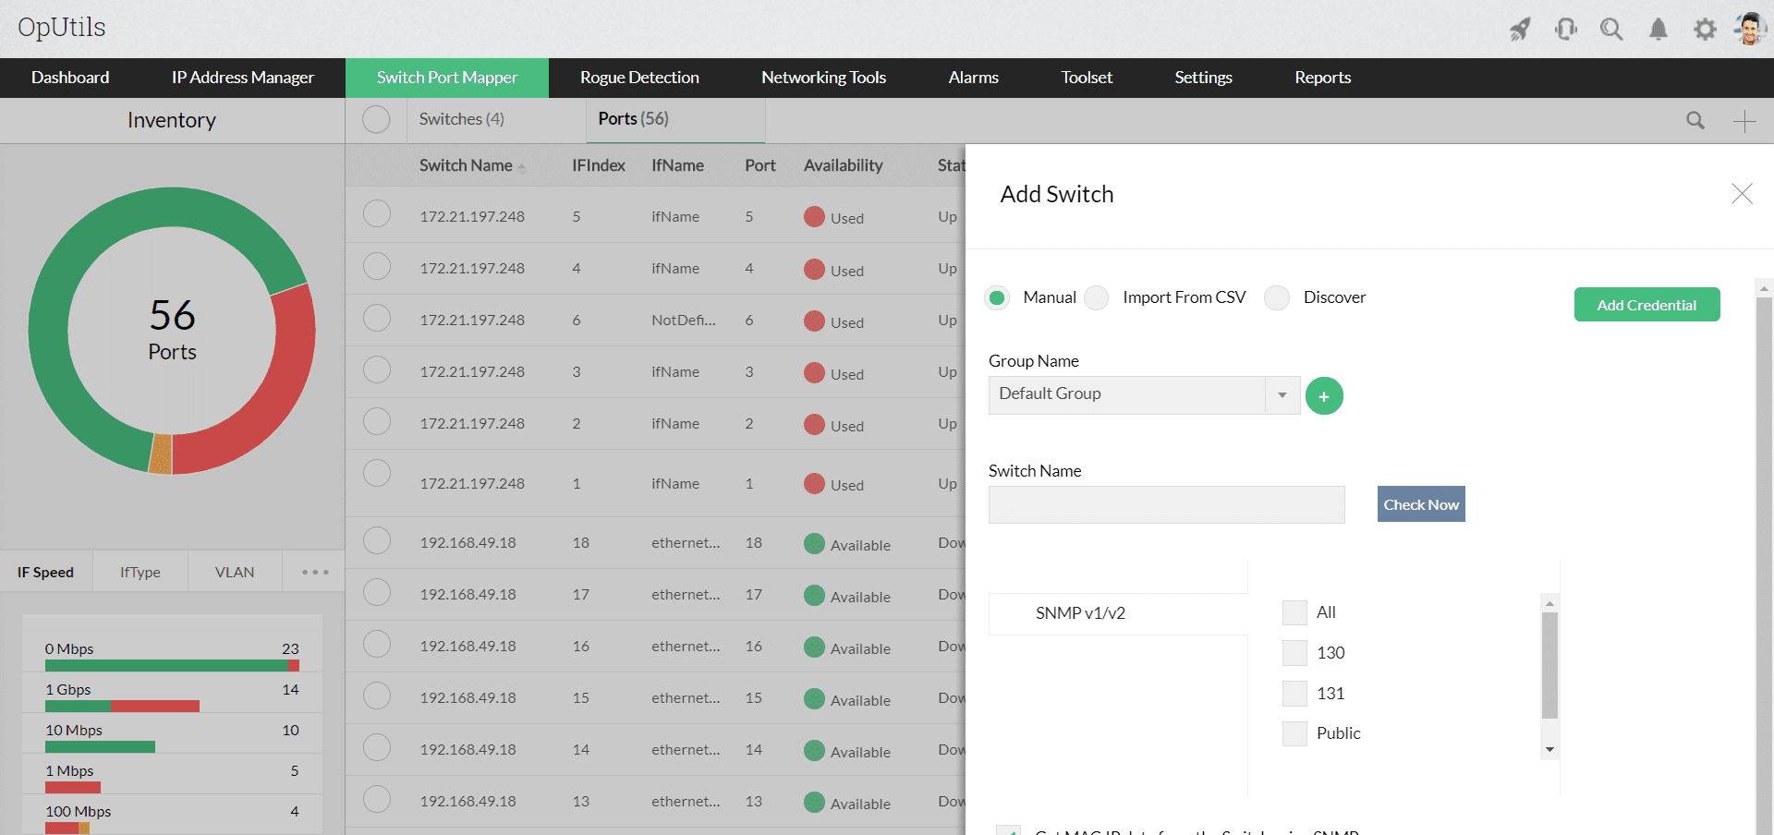Open the headset support icon

[1566, 30]
